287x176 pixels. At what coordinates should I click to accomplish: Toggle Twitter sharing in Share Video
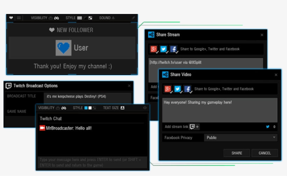pyautogui.click(x=178, y=89)
